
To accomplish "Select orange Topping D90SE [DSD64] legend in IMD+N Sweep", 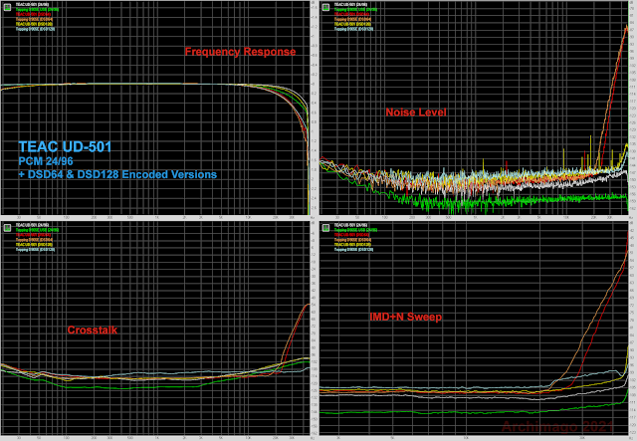I will [352, 239].
